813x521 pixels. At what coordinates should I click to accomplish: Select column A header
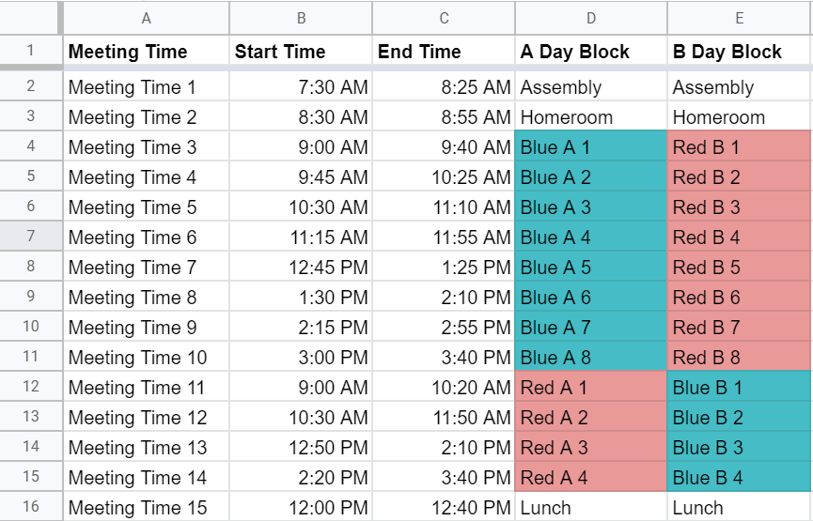tap(146, 18)
